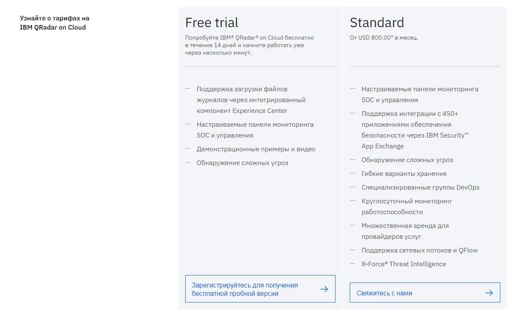Image resolution: width=527 pixels, height=310 pixels.
Task: Click the "От USD 800.00* в месяц" price text
Action: click(x=384, y=37)
